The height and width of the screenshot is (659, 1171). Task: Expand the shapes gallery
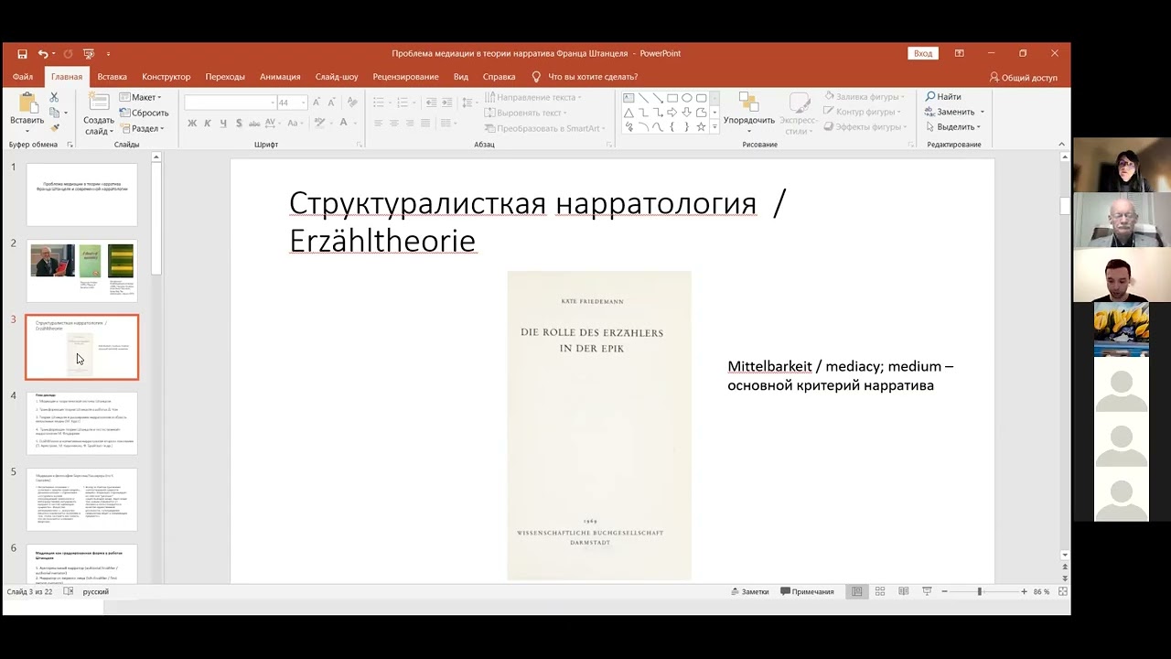(x=714, y=128)
